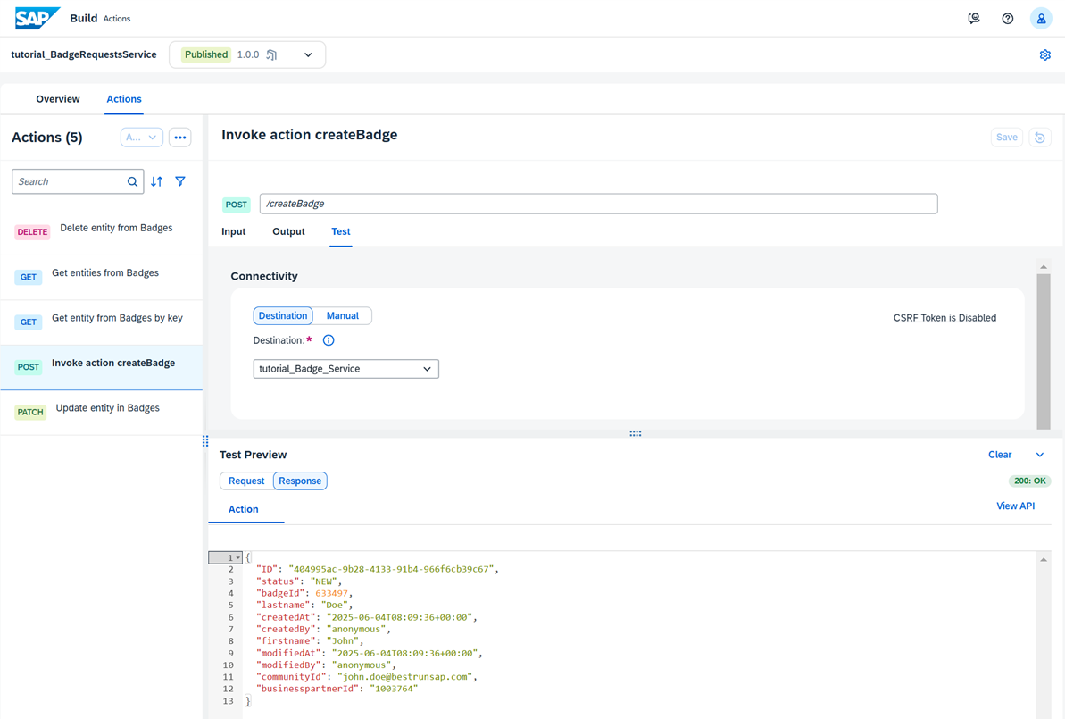The image size is (1065, 719).
Task: Click the vertical panel splitter grip
Action: tap(205, 441)
